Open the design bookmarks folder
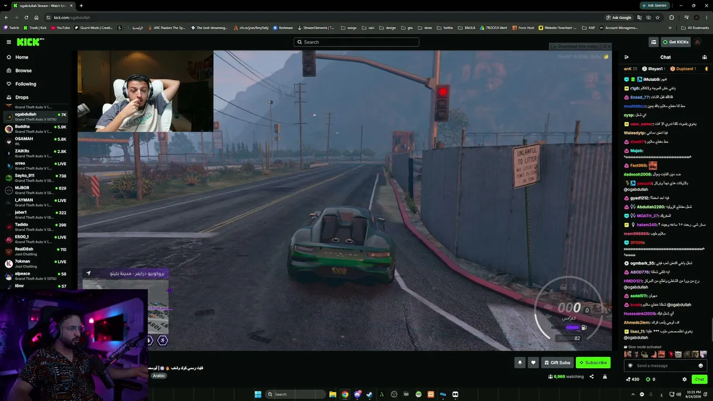This screenshot has width=713, height=401. point(388,28)
